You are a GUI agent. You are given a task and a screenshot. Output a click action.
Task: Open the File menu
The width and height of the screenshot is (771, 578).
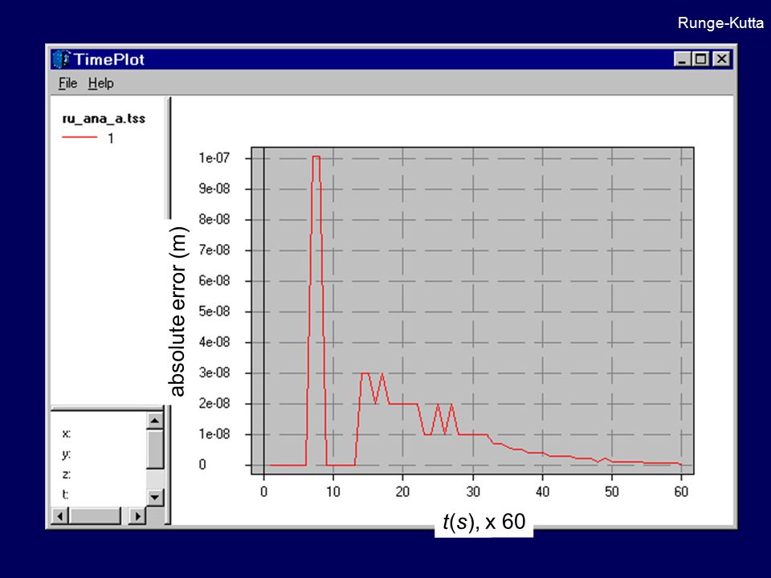(67, 83)
